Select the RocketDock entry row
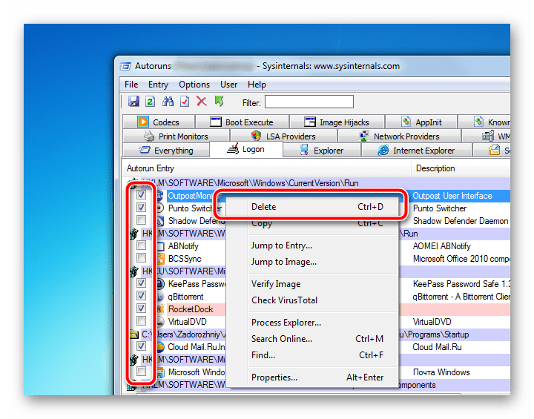Image resolution: width=534 pixels, height=419 pixels. pos(191,309)
